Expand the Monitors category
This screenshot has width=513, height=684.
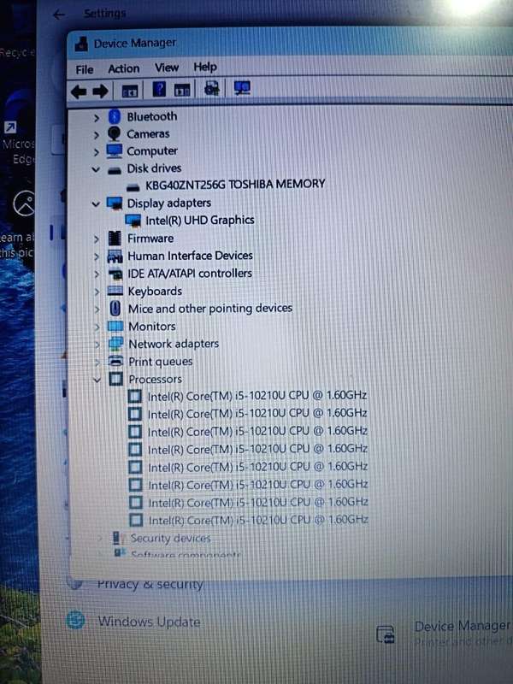(x=97, y=327)
